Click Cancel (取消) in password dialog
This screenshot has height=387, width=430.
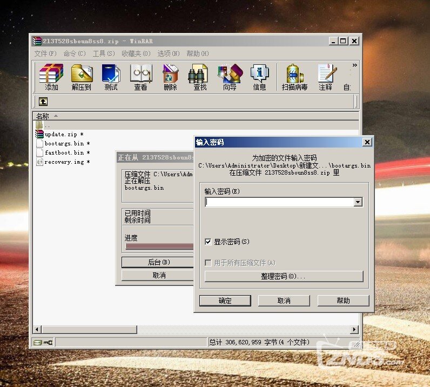(x=284, y=301)
